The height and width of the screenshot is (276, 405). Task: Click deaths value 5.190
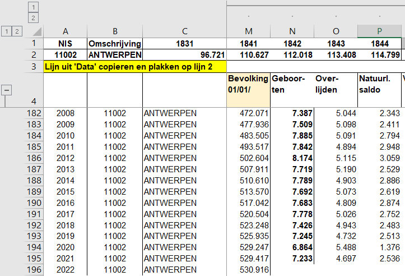pos(336,169)
